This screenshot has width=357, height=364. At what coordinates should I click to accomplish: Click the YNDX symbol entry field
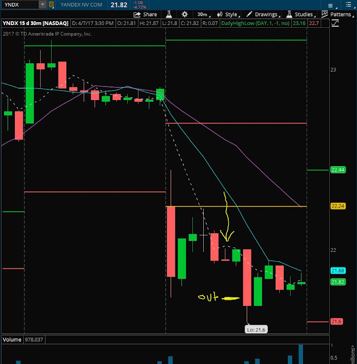pyautogui.click(x=20, y=5)
